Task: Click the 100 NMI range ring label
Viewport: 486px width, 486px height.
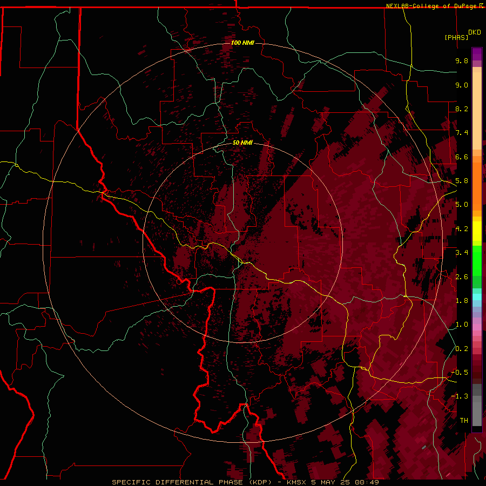Action: pyautogui.click(x=242, y=43)
